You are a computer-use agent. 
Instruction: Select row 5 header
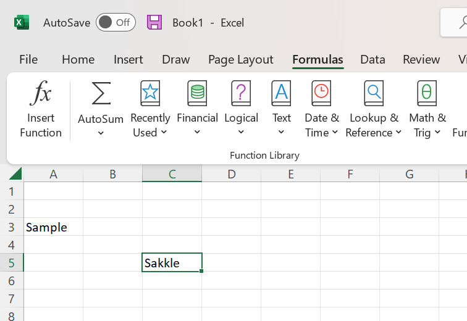click(12, 263)
